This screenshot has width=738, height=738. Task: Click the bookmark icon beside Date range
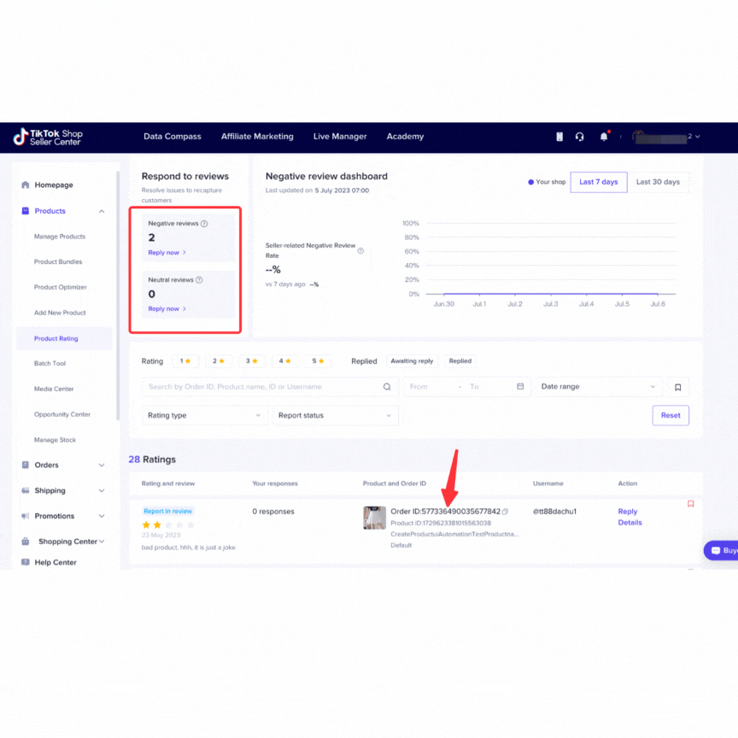[x=677, y=387]
